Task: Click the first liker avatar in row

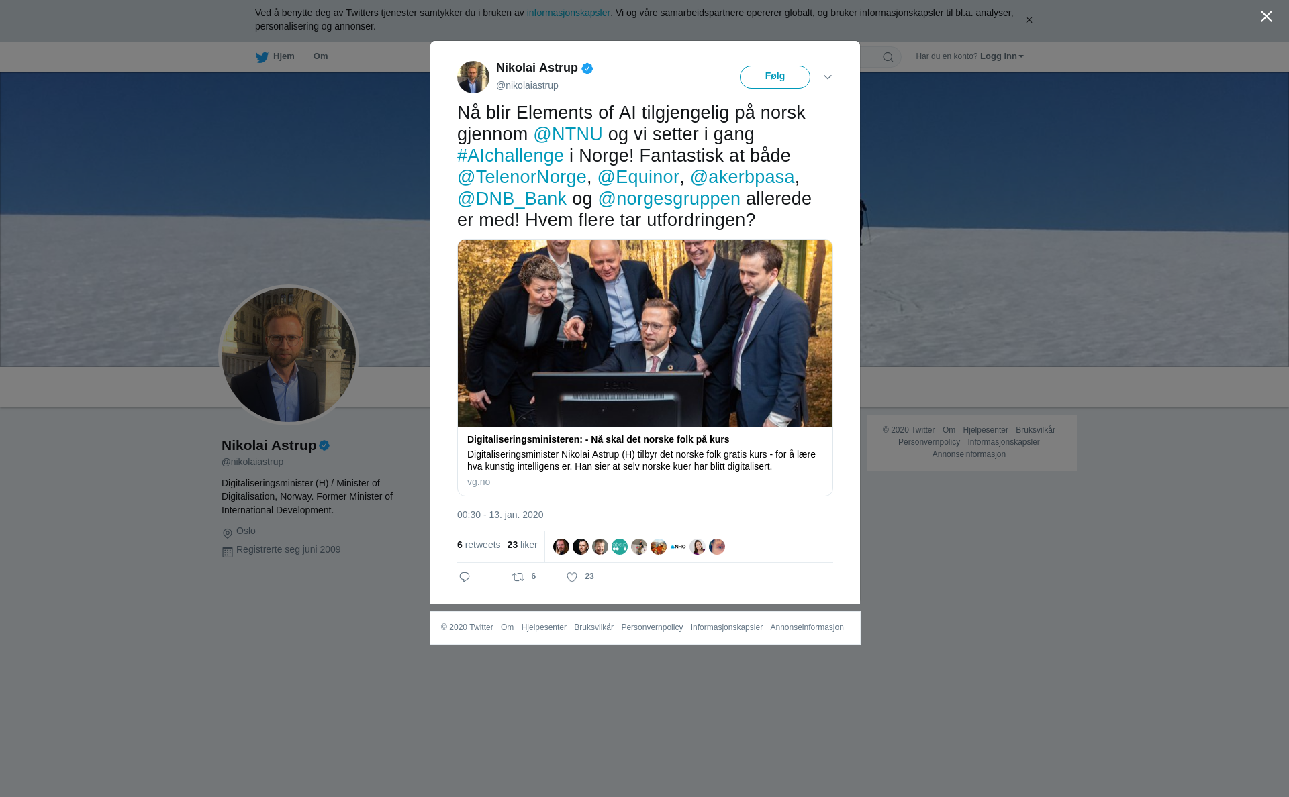Action: click(561, 547)
